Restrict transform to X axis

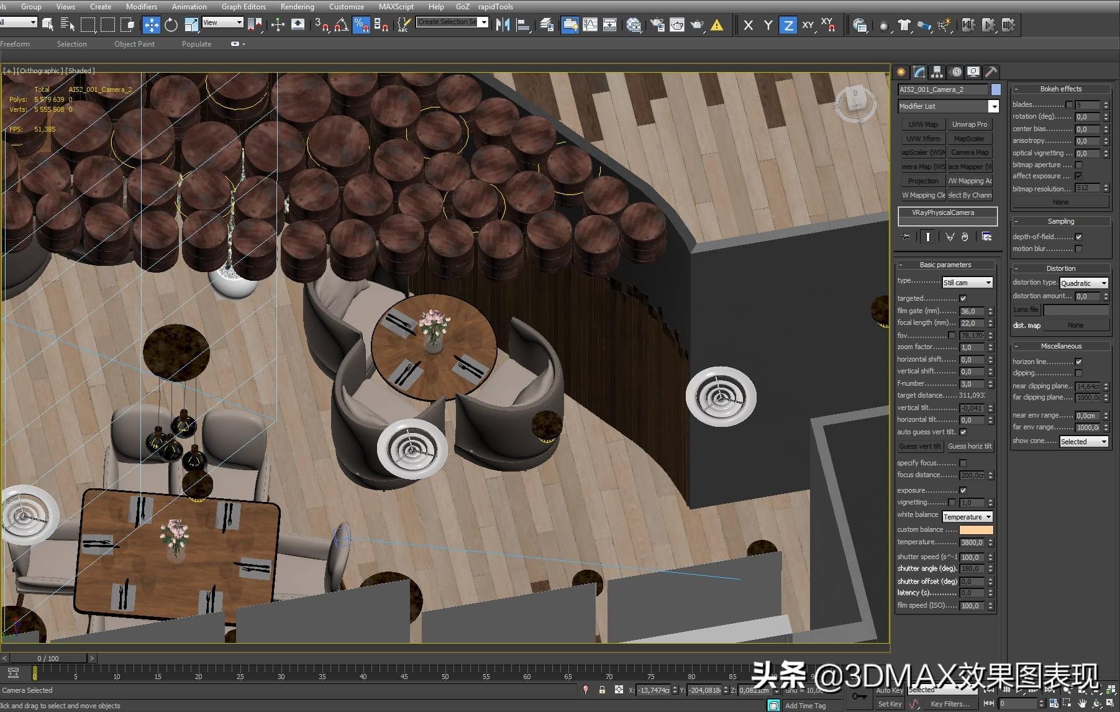click(749, 25)
